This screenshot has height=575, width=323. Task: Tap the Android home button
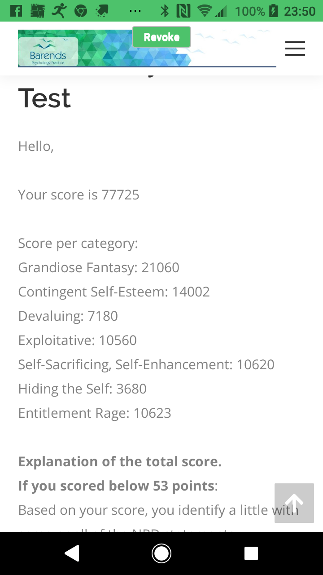[161, 553]
